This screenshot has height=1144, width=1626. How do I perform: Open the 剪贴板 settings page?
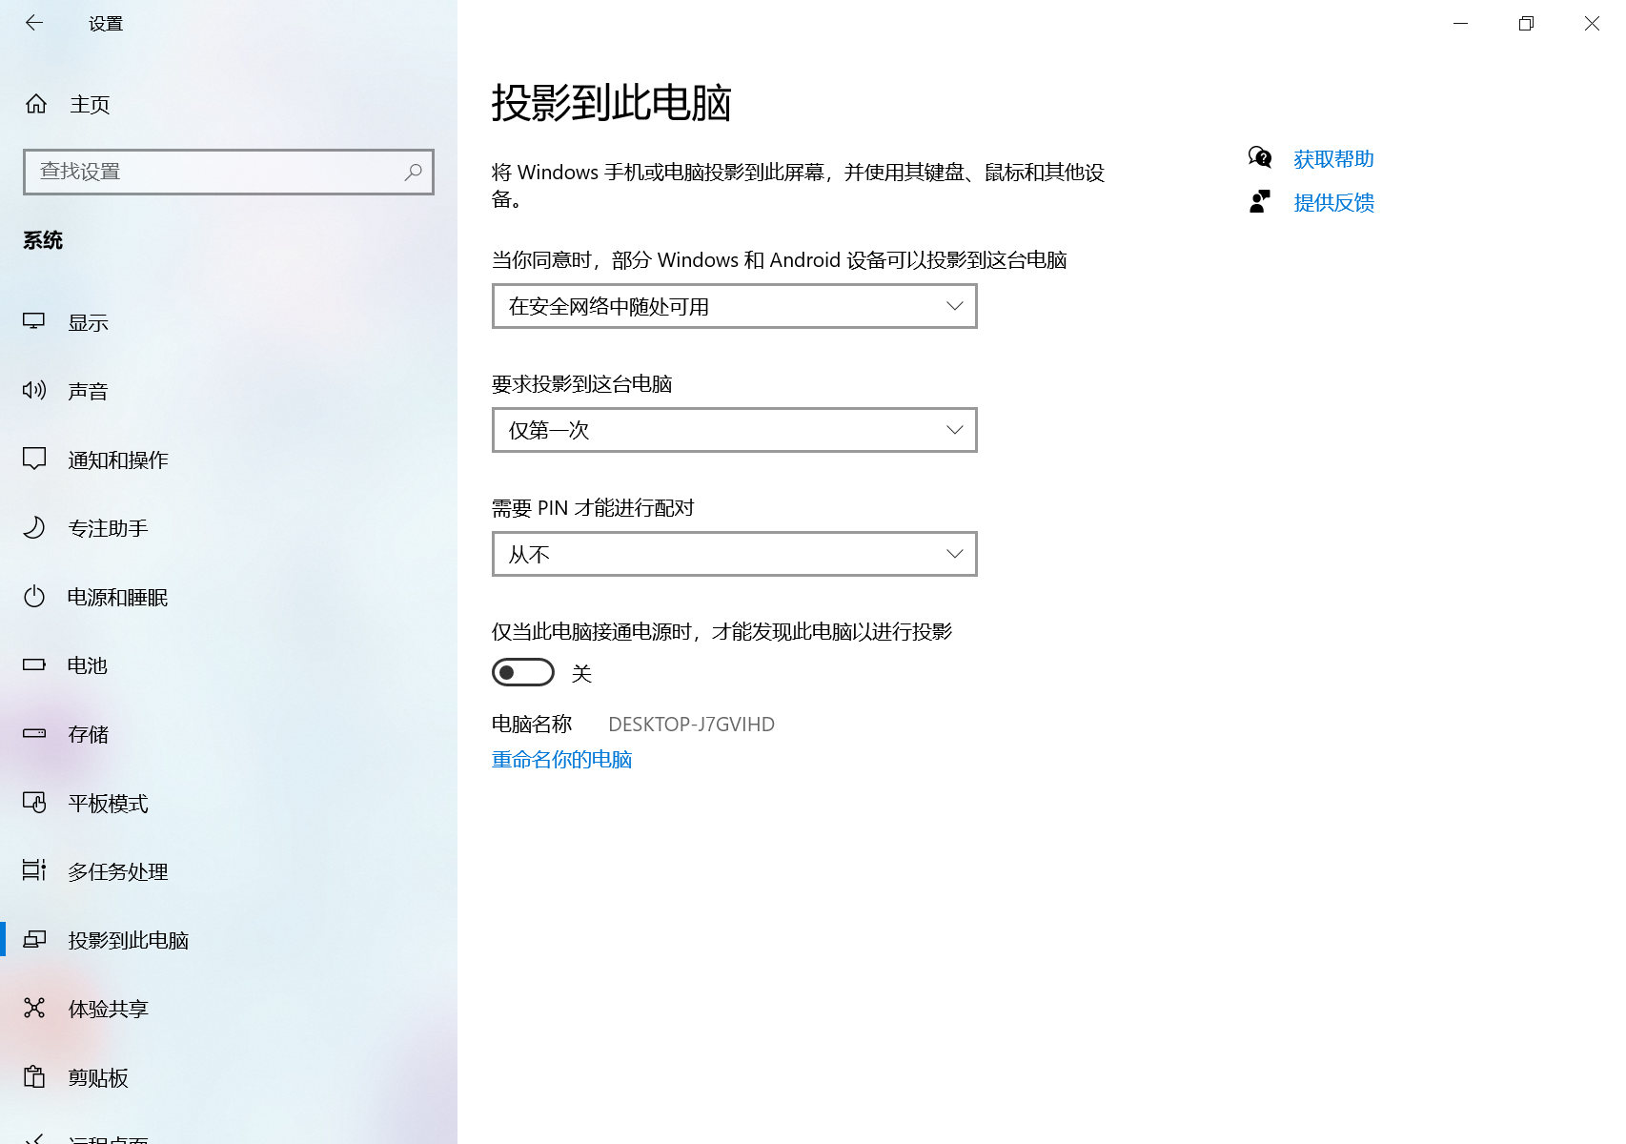coord(99,1077)
